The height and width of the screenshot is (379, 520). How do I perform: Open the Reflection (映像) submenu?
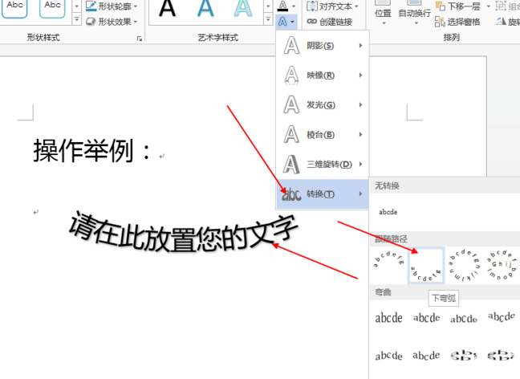(x=323, y=75)
